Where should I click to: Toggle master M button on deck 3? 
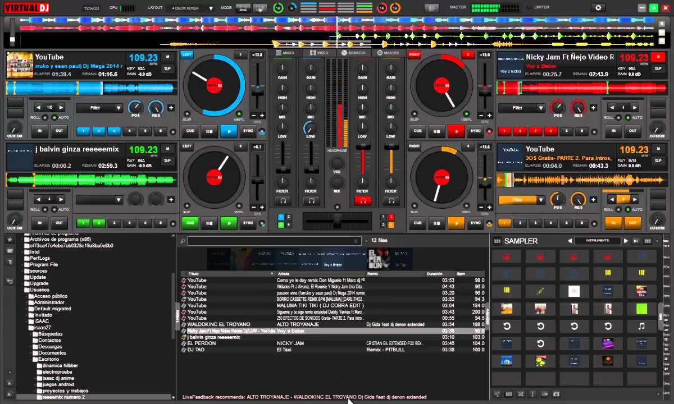[167, 149]
